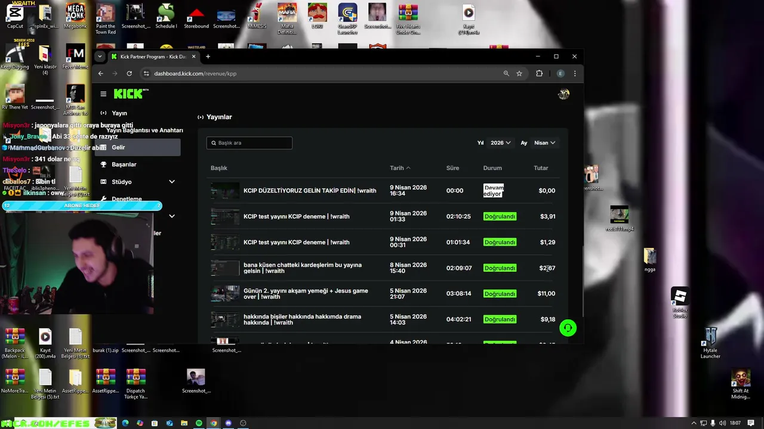Reload the Kick Partner Program page
Viewport: 764px width, 429px height.
click(129, 73)
